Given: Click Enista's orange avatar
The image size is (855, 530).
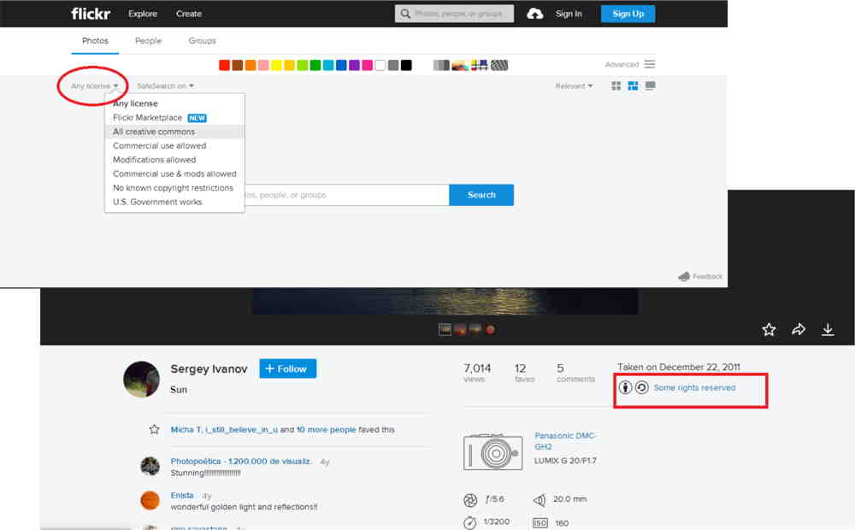Looking at the screenshot, I should 150,500.
